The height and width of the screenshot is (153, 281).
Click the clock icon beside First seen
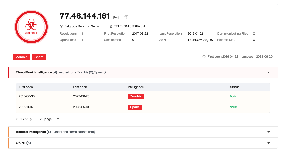click(x=204, y=57)
